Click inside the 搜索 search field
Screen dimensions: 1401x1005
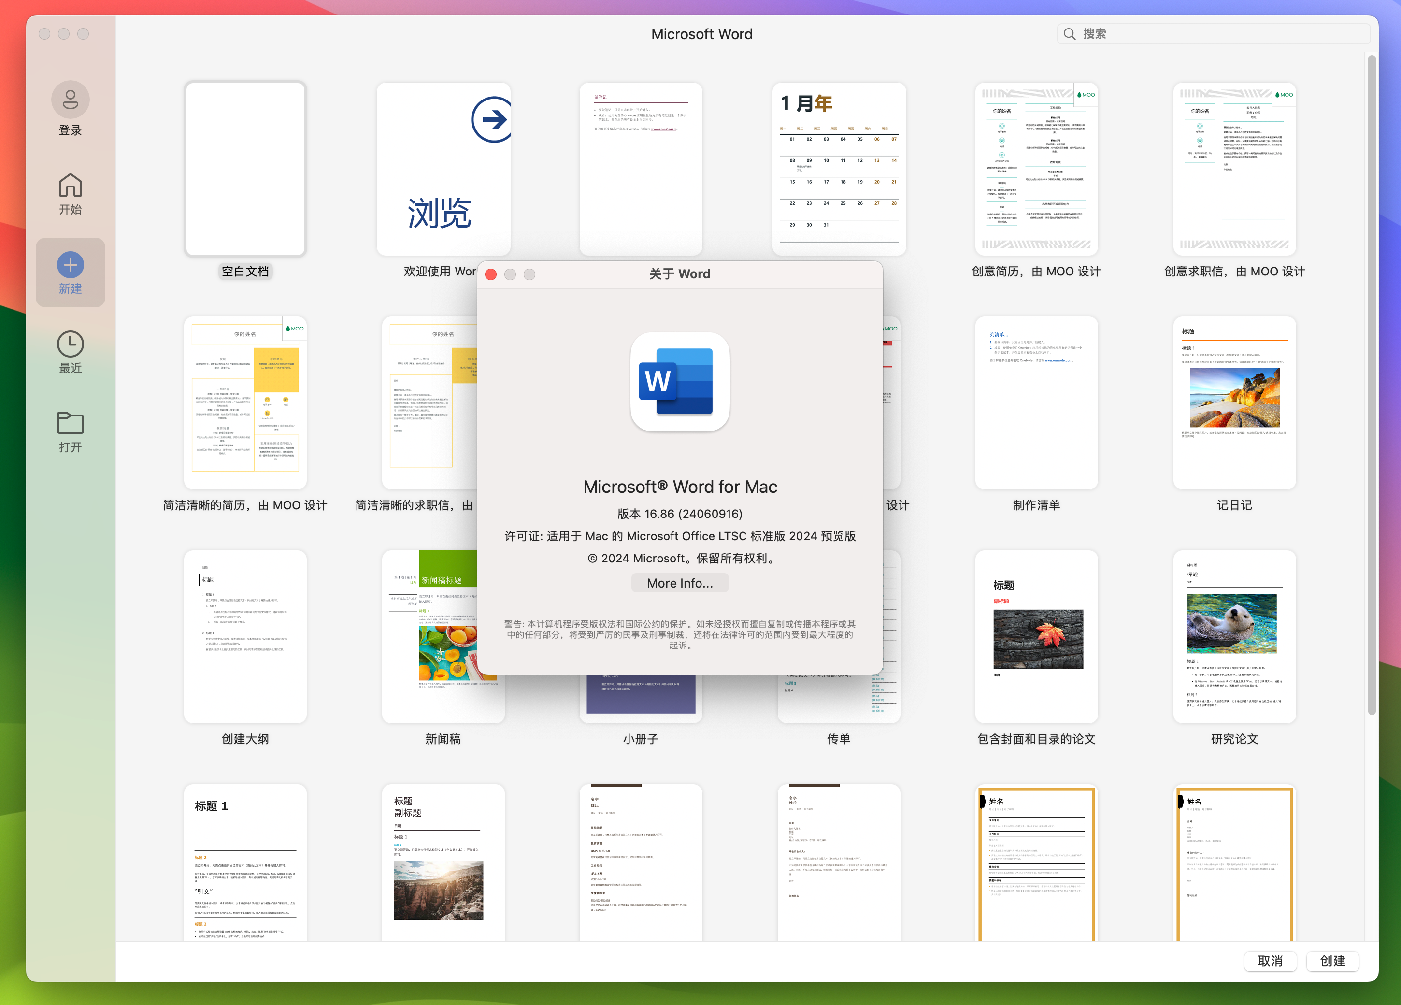[1214, 34]
